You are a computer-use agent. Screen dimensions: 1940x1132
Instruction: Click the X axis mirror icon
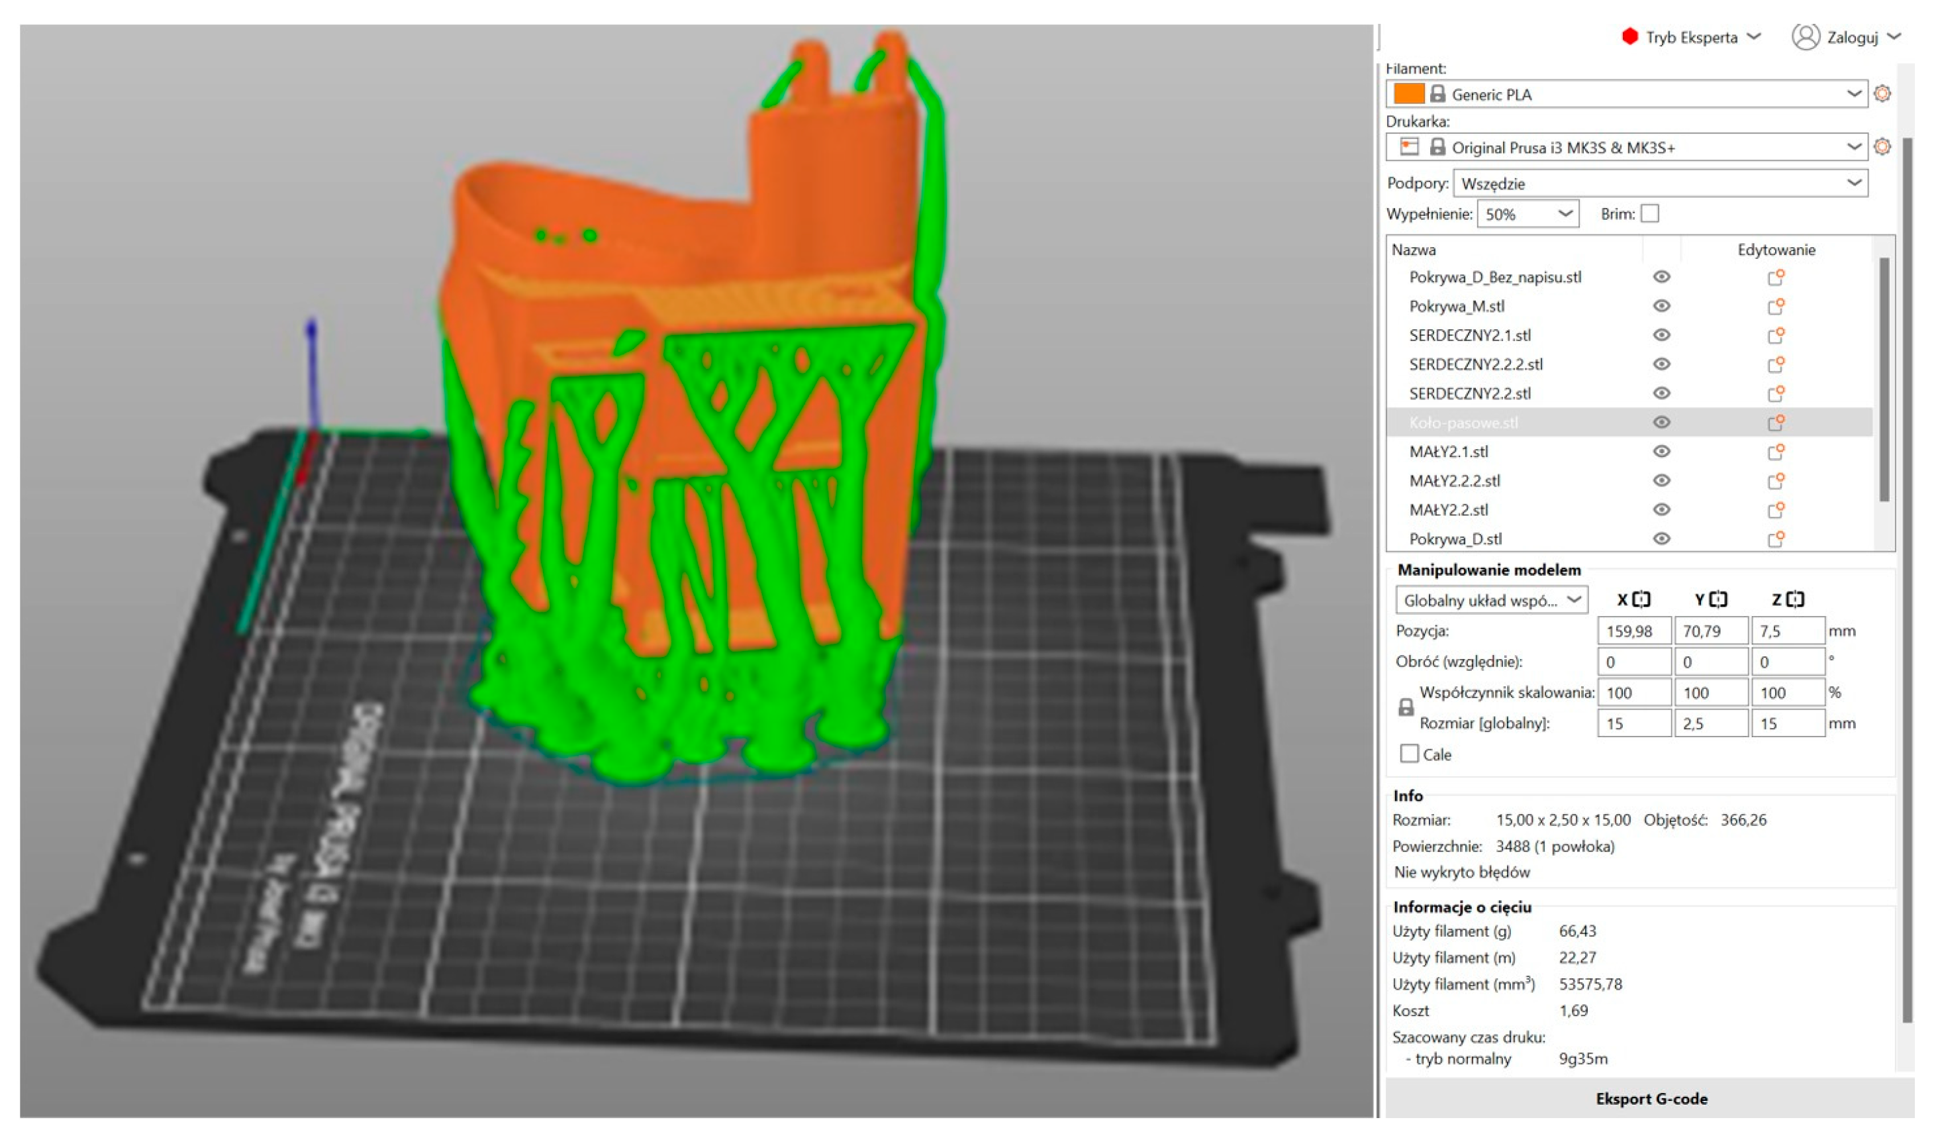[x=1641, y=599]
